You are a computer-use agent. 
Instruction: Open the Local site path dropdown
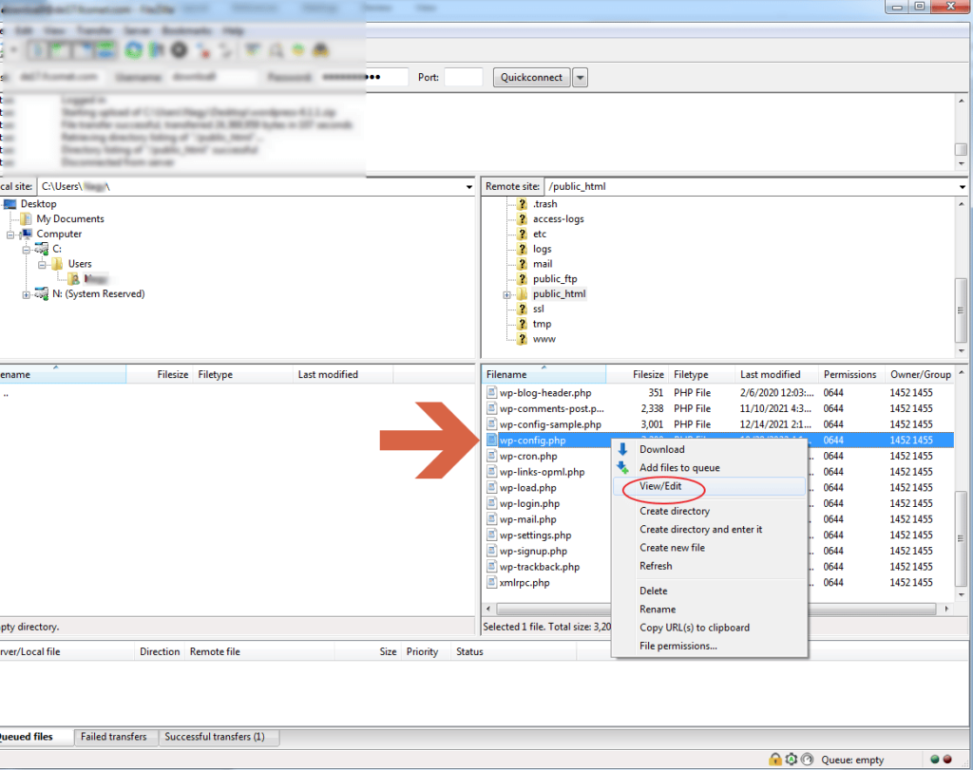469,187
